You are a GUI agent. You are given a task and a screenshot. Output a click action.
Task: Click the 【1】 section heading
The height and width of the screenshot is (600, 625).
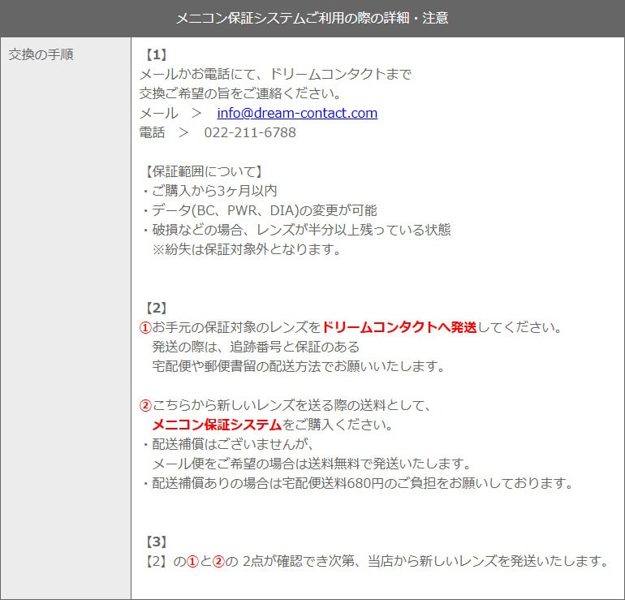tap(155, 55)
